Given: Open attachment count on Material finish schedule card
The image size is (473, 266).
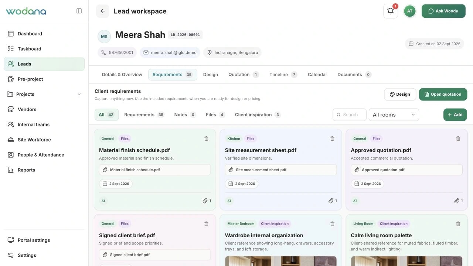Looking at the screenshot, I should click(x=207, y=201).
